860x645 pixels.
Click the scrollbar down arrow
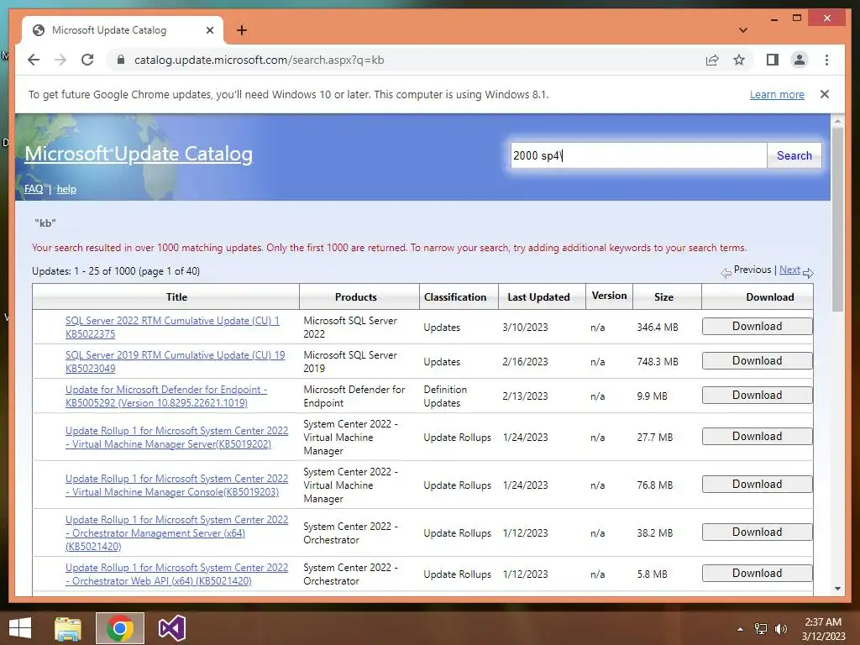click(x=837, y=589)
